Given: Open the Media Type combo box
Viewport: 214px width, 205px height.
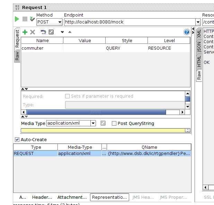Looking at the screenshot, I should click(x=93, y=123).
